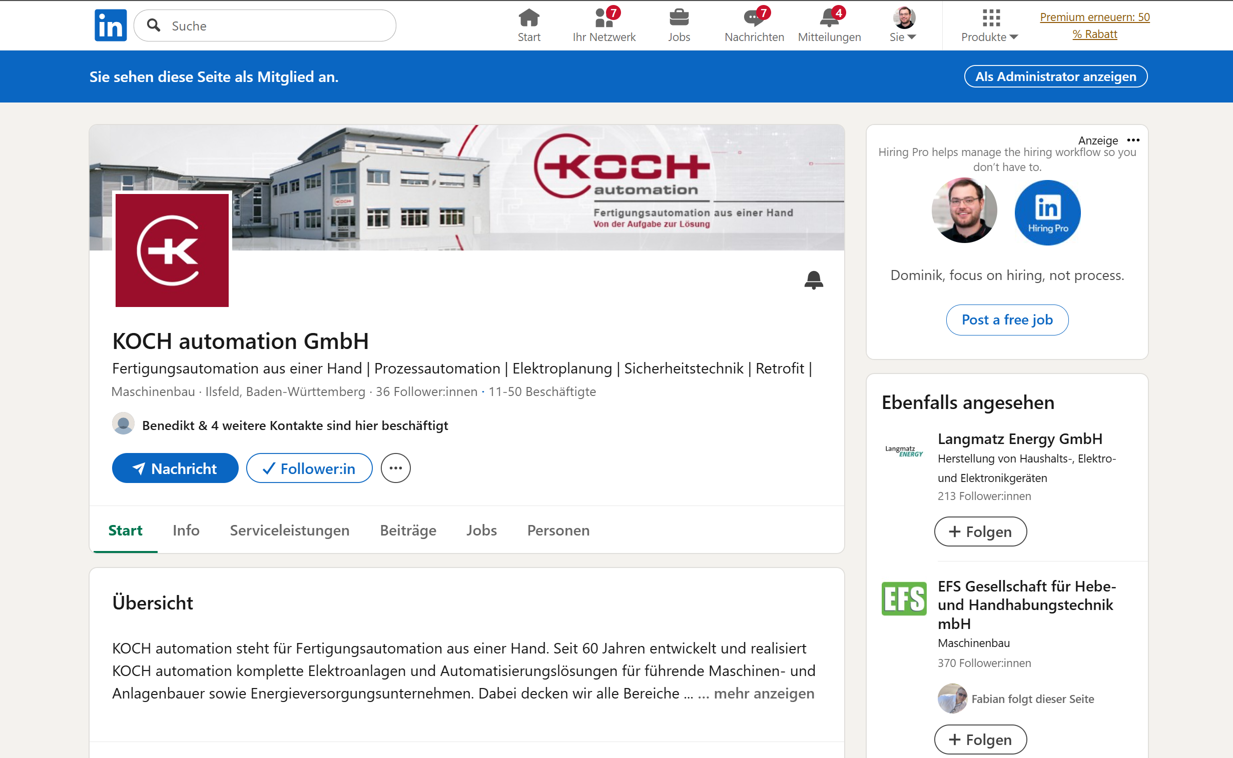Click the Langmatz Energy logo
This screenshot has height=758, width=1233.
pyautogui.click(x=903, y=450)
